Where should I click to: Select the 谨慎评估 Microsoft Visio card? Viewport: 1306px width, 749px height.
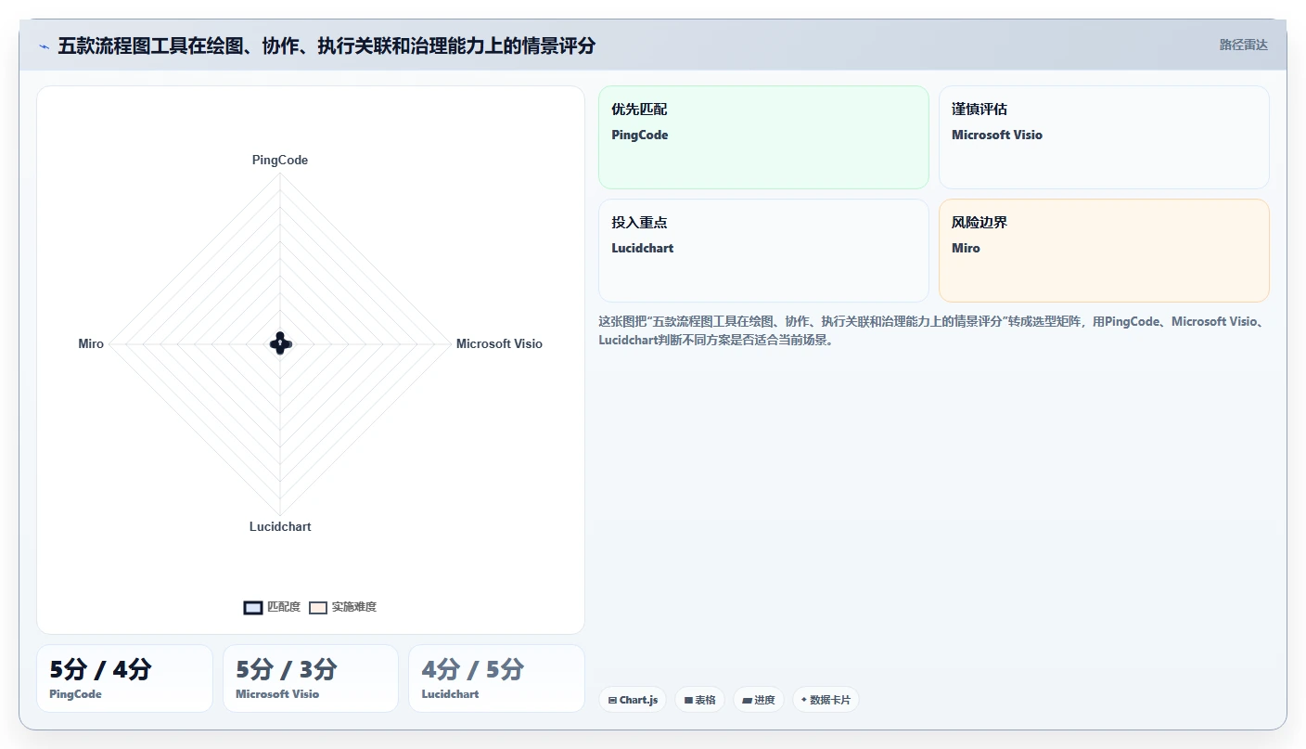pyautogui.click(x=1104, y=137)
